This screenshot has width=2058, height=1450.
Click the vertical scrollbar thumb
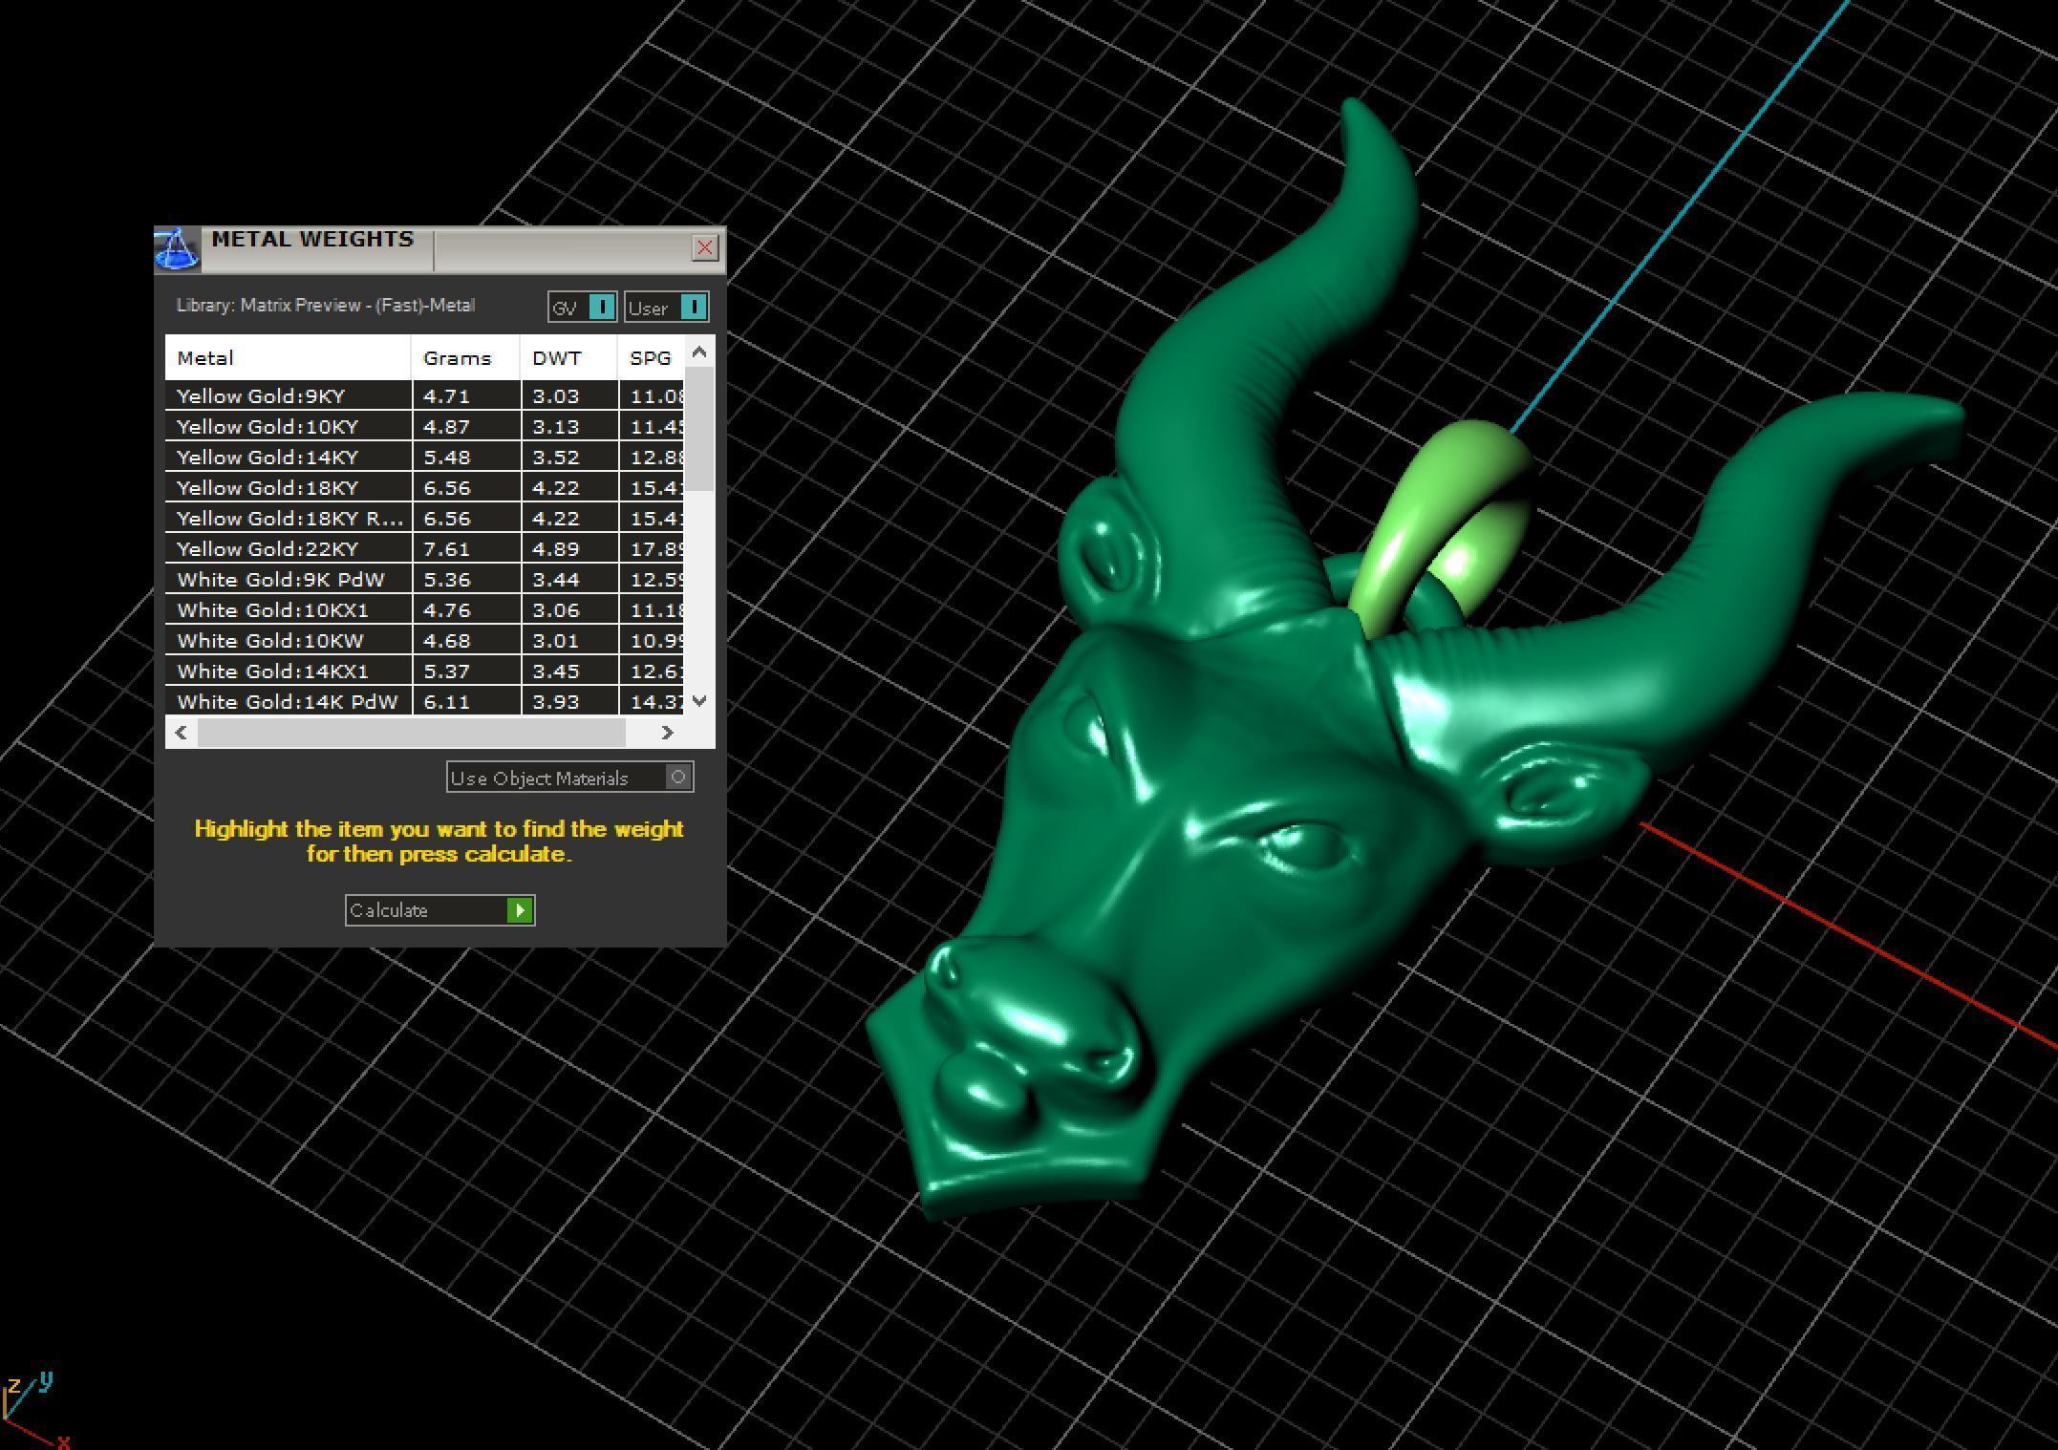coord(699,429)
